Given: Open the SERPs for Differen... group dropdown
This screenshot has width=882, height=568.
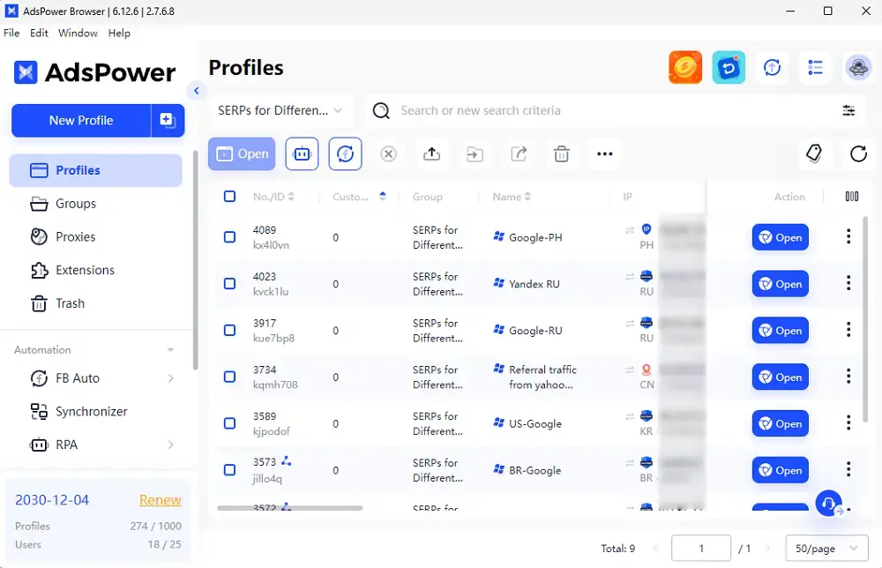Looking at the screenshot, I should click(x=280, y=110).
